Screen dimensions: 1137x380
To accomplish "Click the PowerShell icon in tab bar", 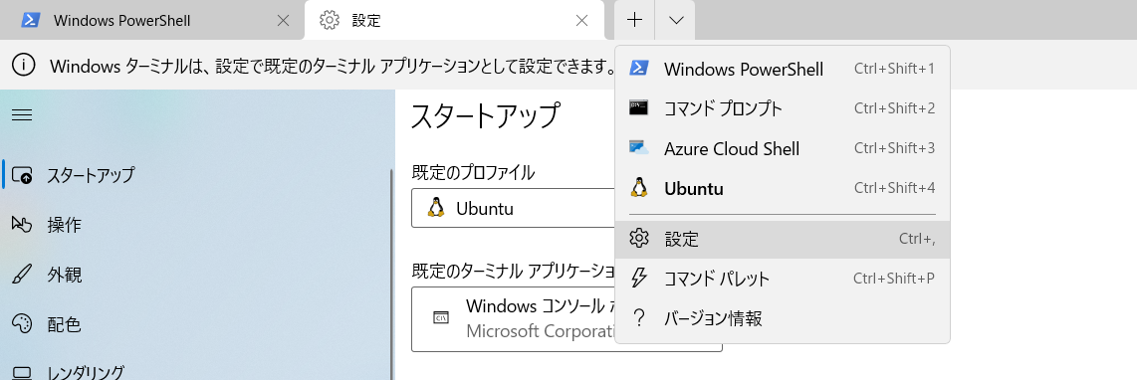I will pyautogui.click(x=30, y=20).
